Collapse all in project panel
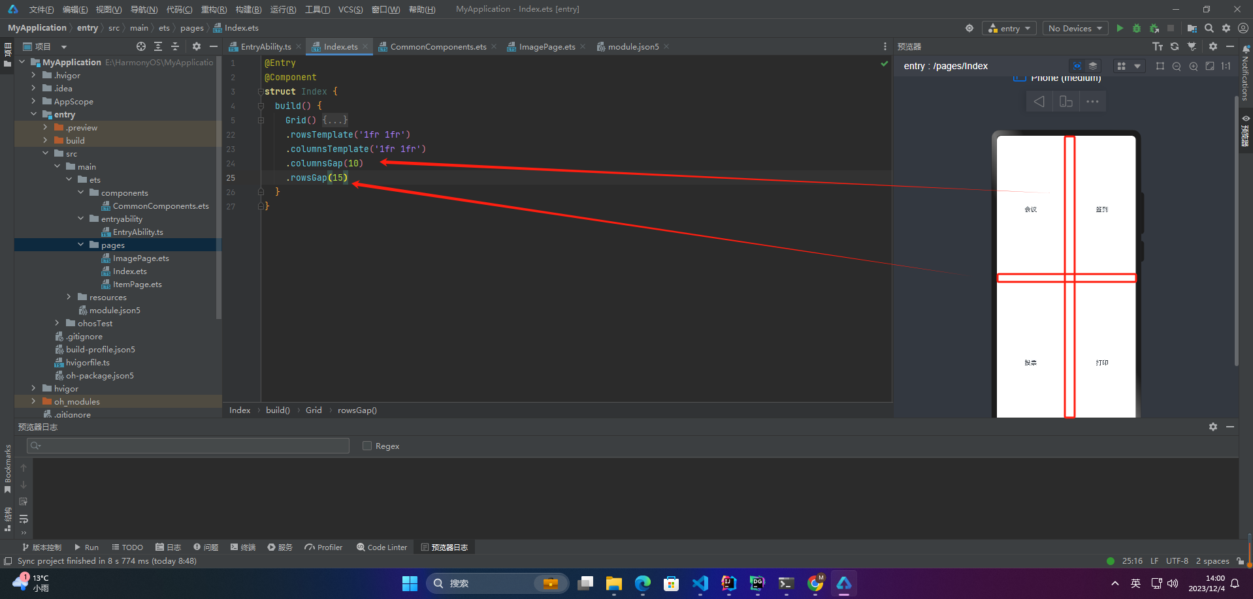Screen dimensions: 1253x599 (x=175, y=46)
